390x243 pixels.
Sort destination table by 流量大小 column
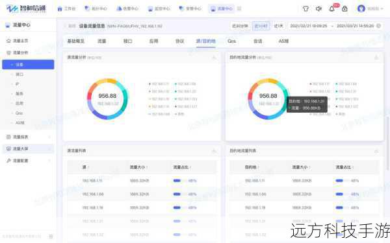pyautogui.click(x=301, y=167)
